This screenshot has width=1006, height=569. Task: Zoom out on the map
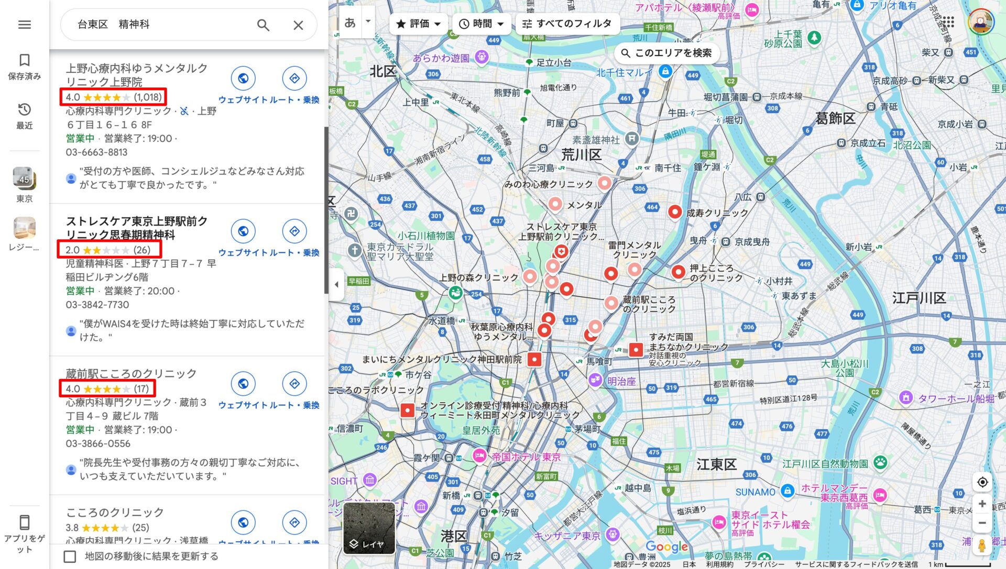click(982, 523)
